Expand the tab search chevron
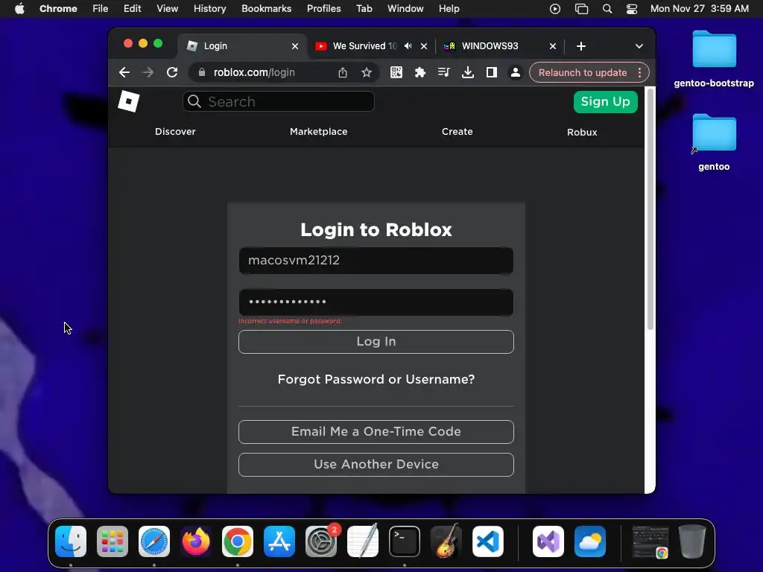 click(x=639, y=46)
